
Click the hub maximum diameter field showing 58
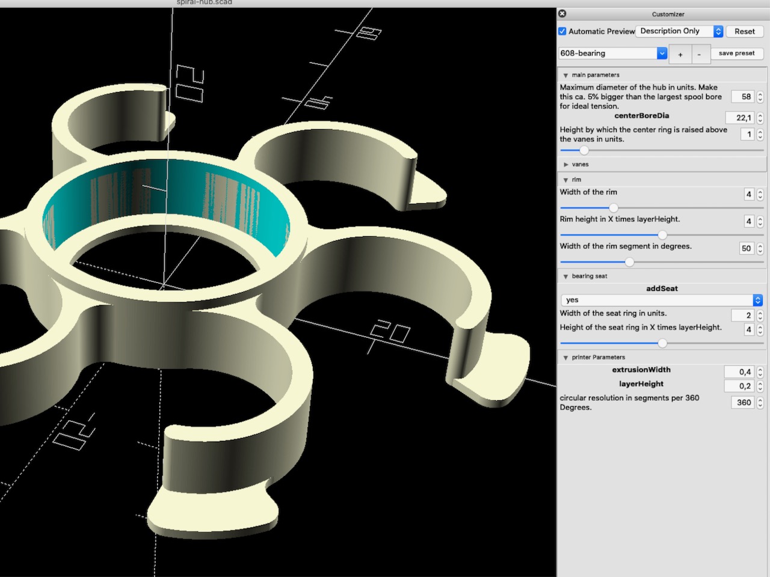743,97
